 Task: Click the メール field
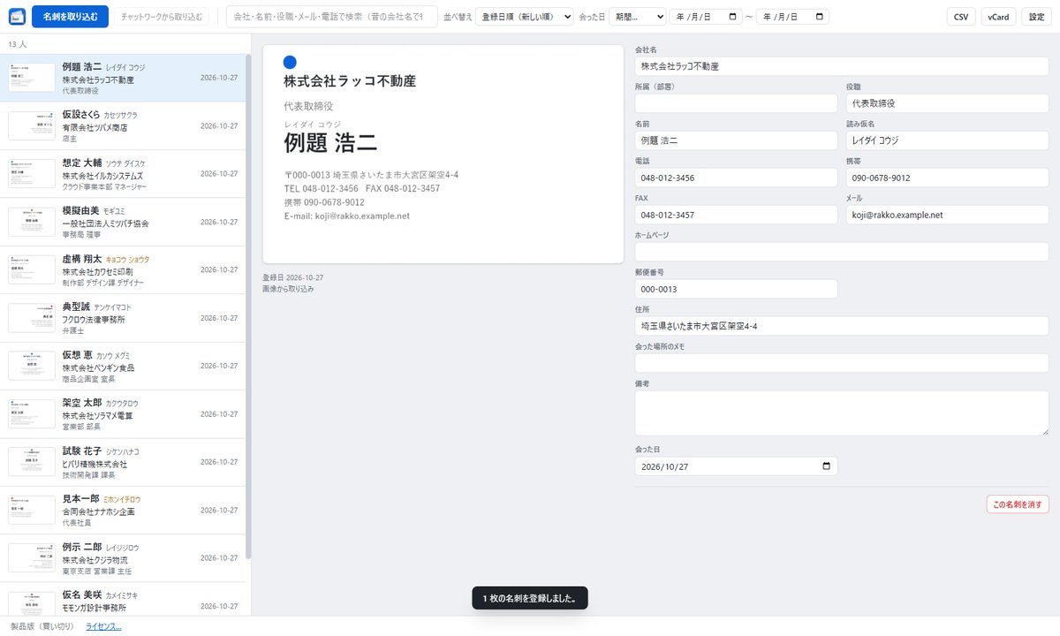tap(948, 215)
